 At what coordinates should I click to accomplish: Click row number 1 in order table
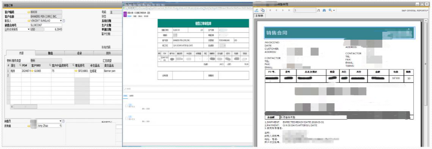(8, 71)
